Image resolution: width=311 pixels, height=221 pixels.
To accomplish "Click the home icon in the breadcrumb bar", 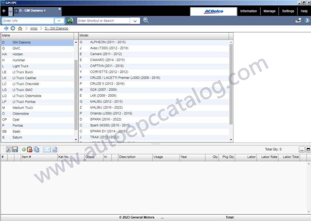I will [20, 28].
